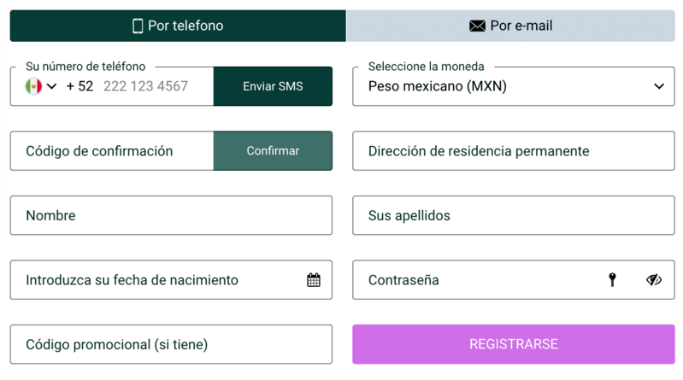Click the Mexico flag icon

33,86
